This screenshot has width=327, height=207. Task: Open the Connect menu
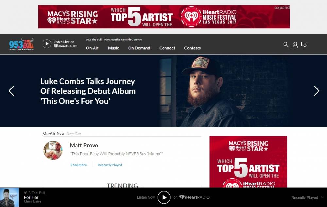coord(167,48)
